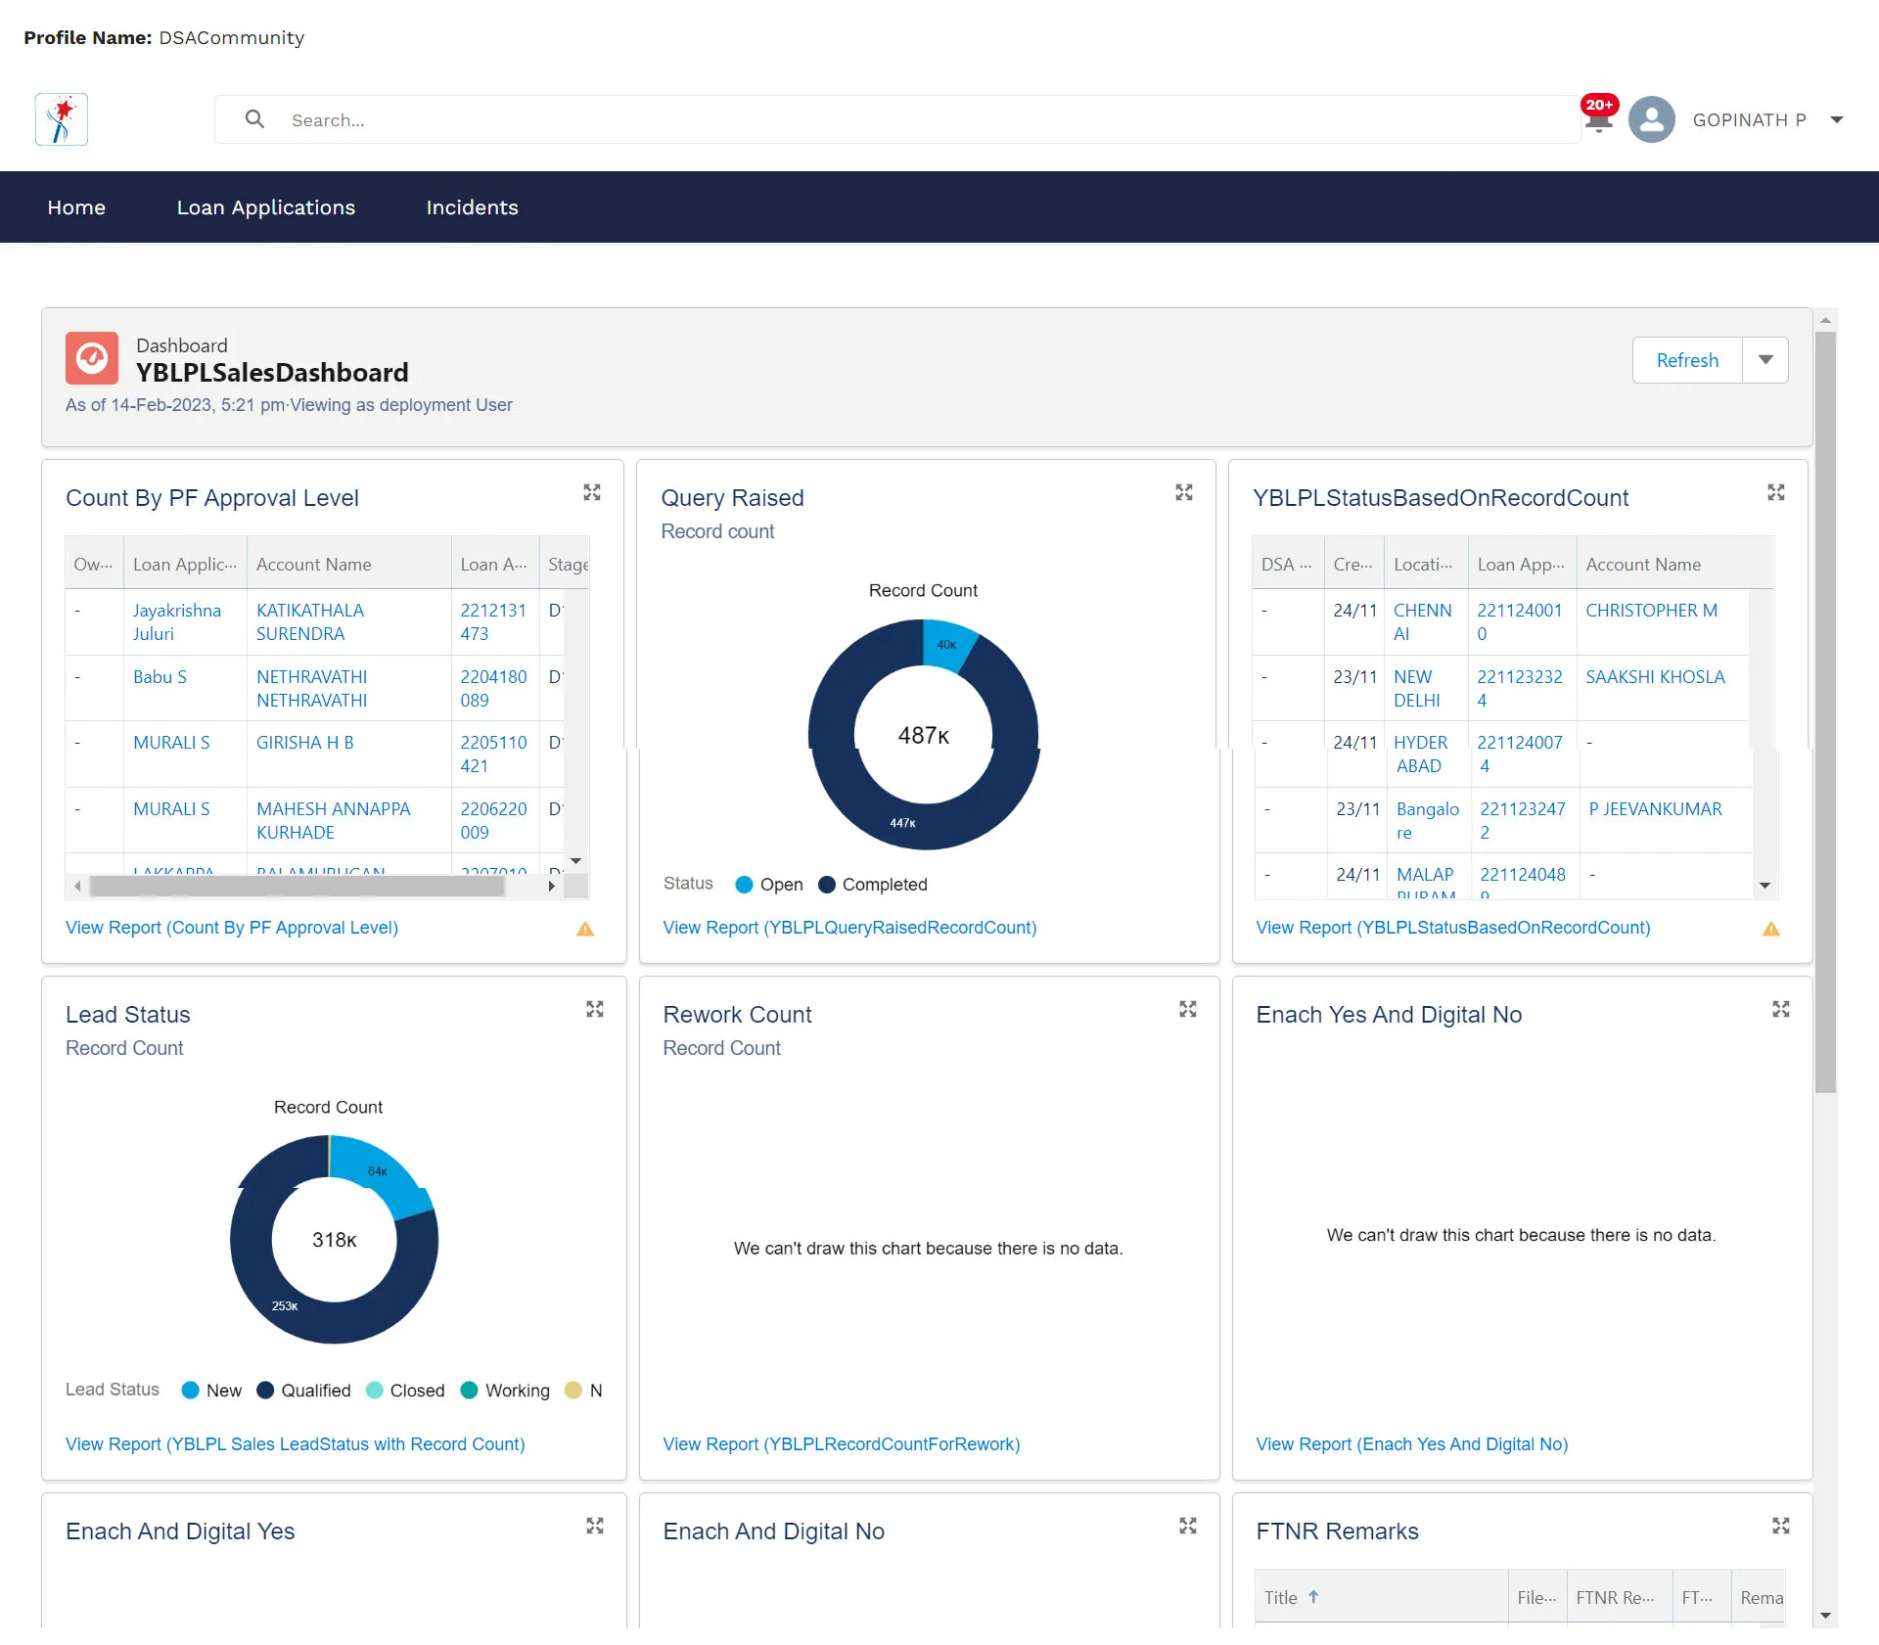The width and height of the screenshot is (1879, 1645).
Task: Expand the FTNR Remarks widget
Action: 1781,1526
